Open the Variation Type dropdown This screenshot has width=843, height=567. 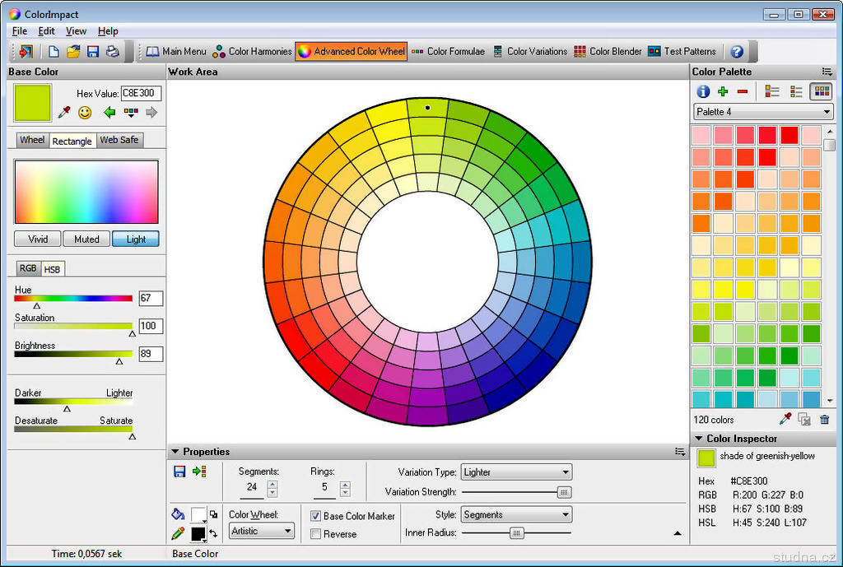click(516, 472)
